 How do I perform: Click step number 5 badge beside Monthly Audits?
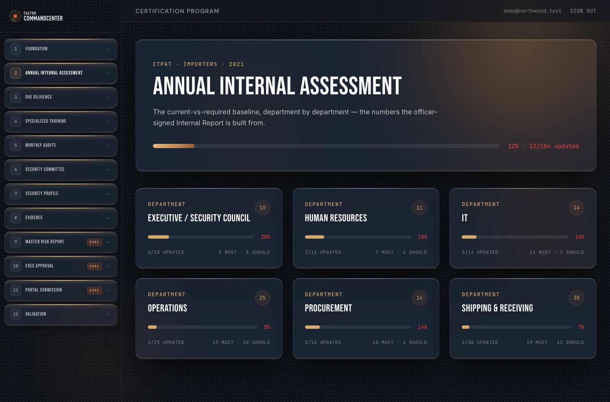[16, 145]
